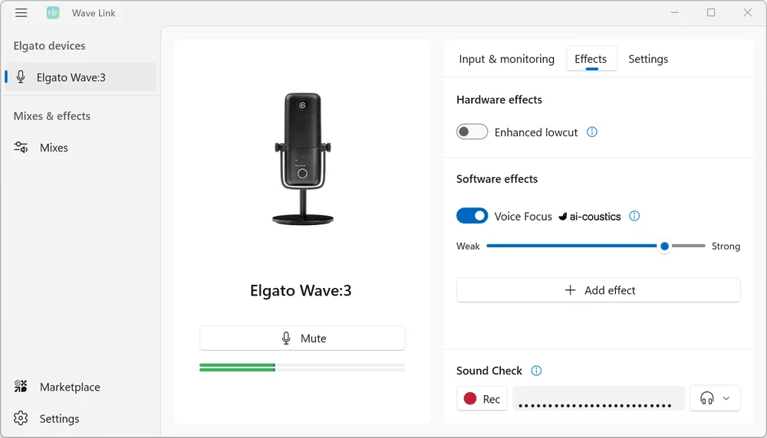
Task: Click the gear icon in the sidebar
Action: [x=21, y=418]
